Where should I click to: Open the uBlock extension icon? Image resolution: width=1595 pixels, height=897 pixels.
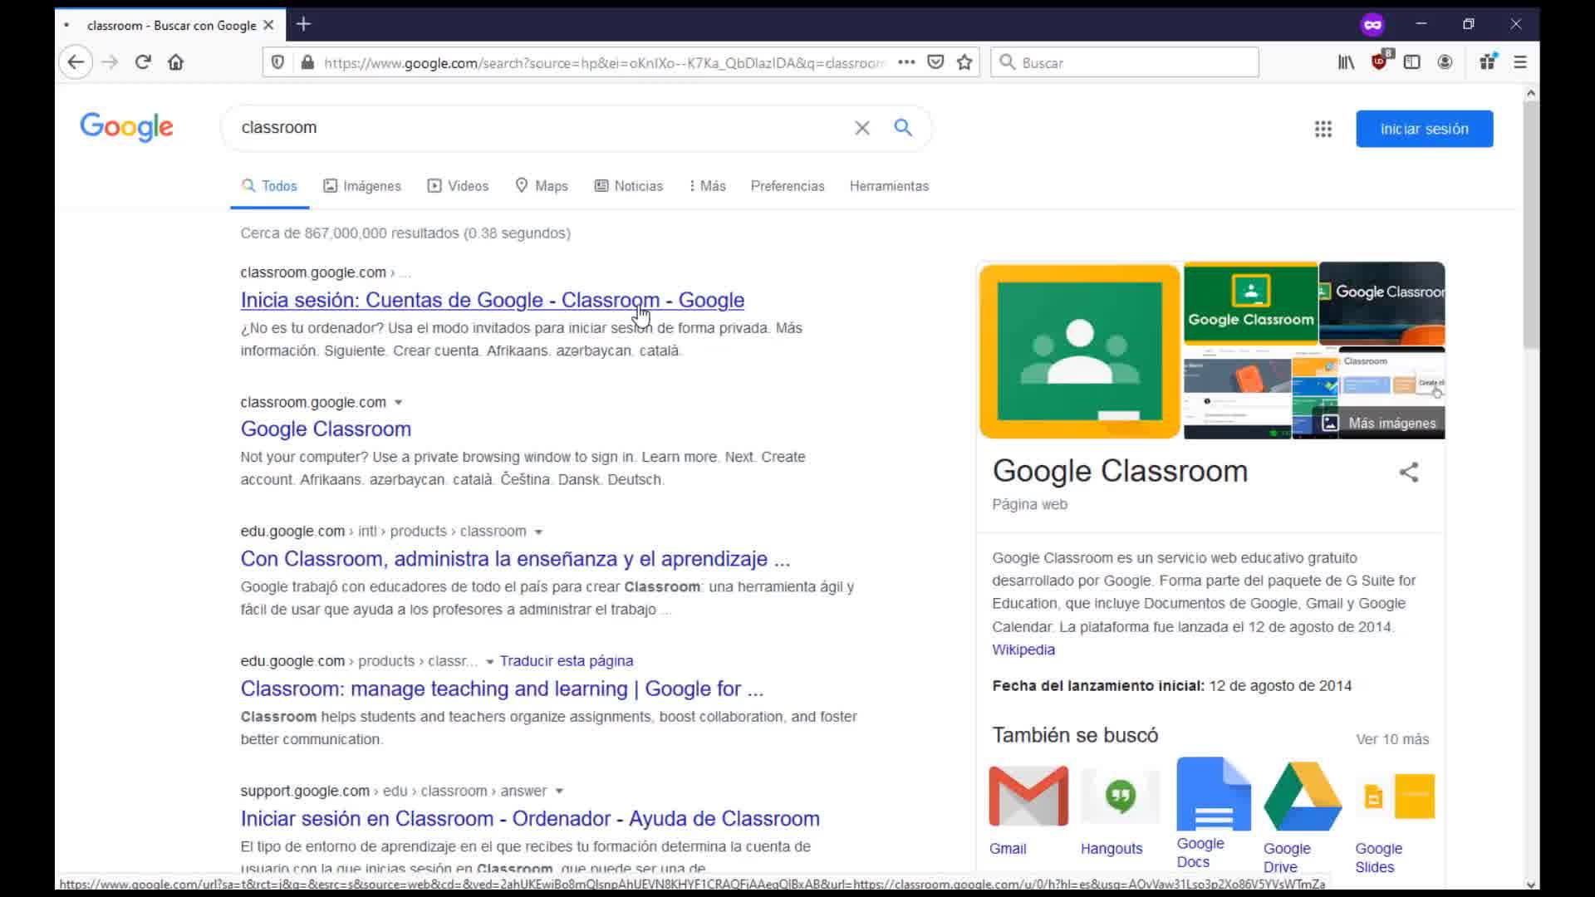pos(1380,61)
